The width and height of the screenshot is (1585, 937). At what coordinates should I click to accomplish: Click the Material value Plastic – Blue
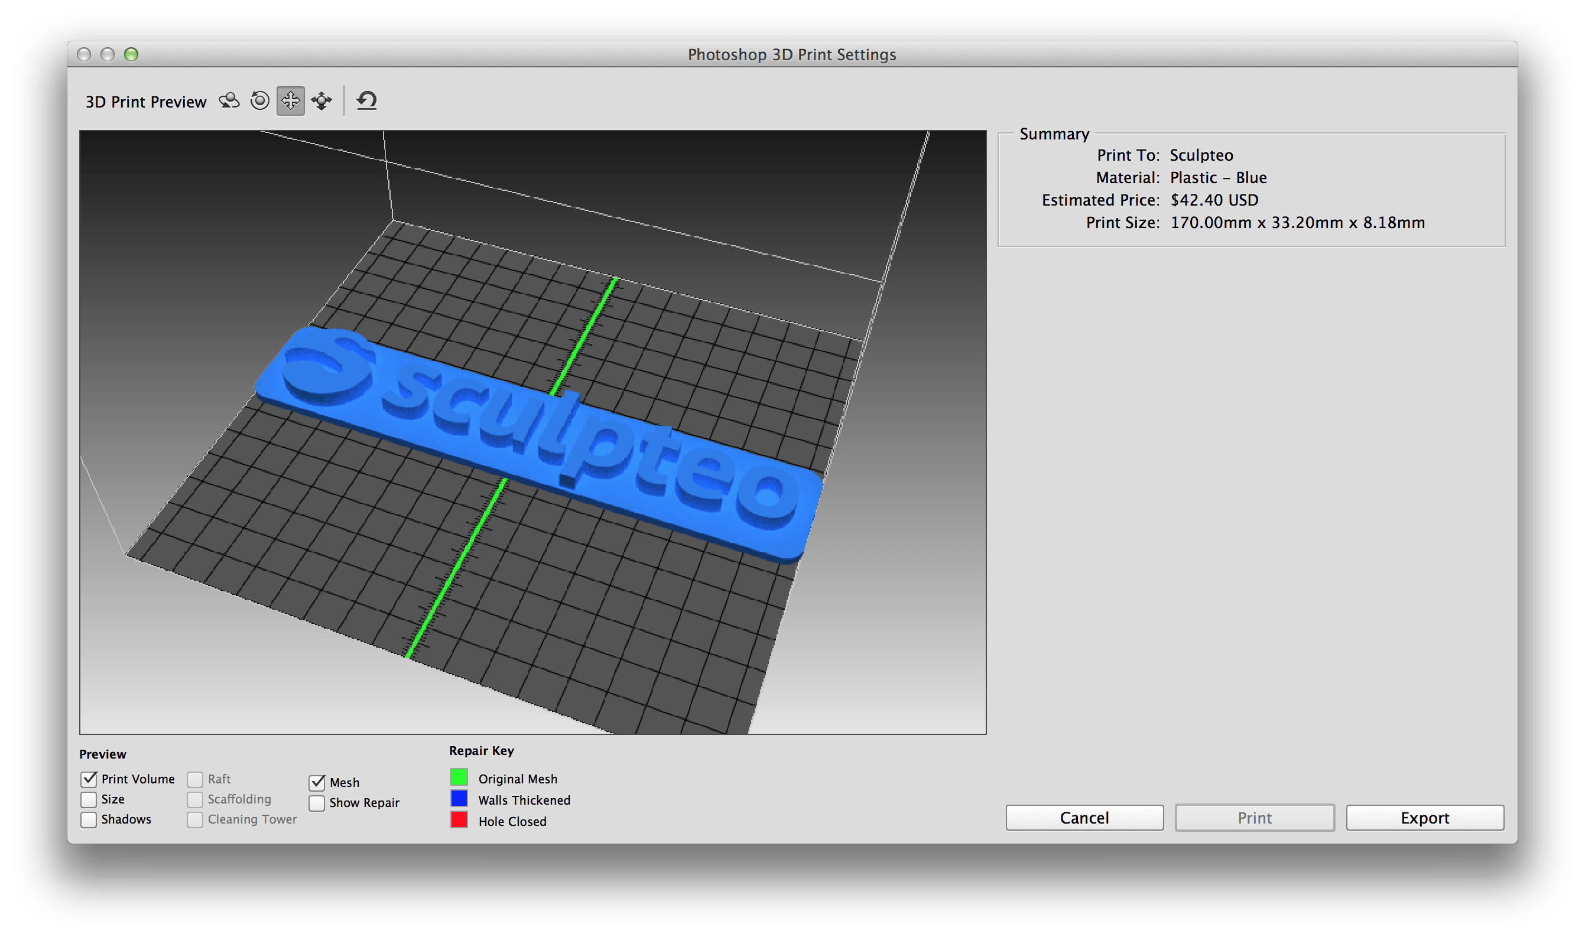1218,177
